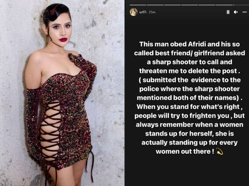Visit the urf7i username link
Image resolution: width=249 pixels, height=186 pixels.
[x=143, y=12]
